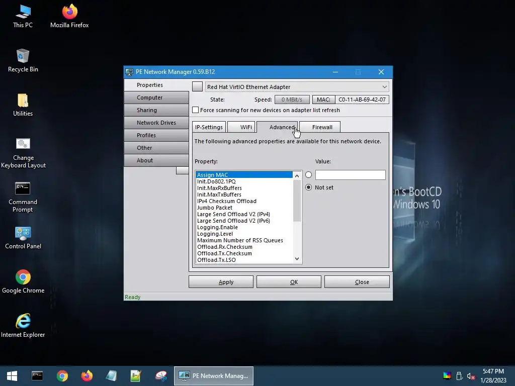The height and width of the screenshot is (386, 515).
Task: Select the Not set radio button
Action: pos(308,187)
